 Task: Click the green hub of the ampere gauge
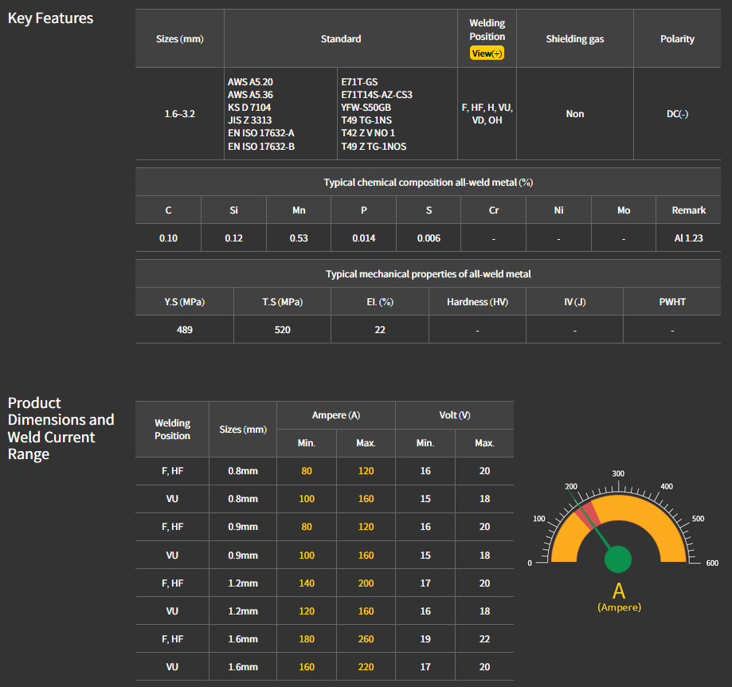[x=617, y=559]
